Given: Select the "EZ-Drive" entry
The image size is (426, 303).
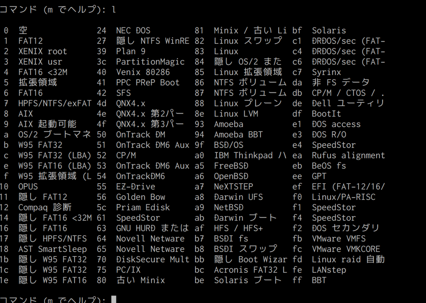Looking at the screenshot, I should pyautogui.click(x=136, y=187).
